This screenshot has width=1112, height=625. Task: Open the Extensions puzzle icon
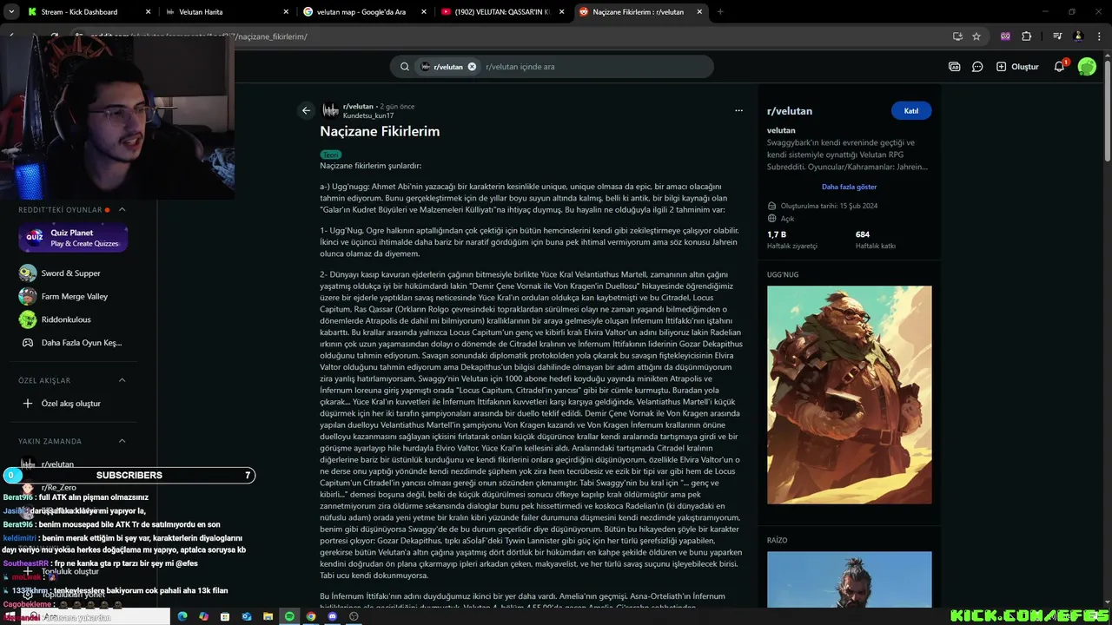1026,36
